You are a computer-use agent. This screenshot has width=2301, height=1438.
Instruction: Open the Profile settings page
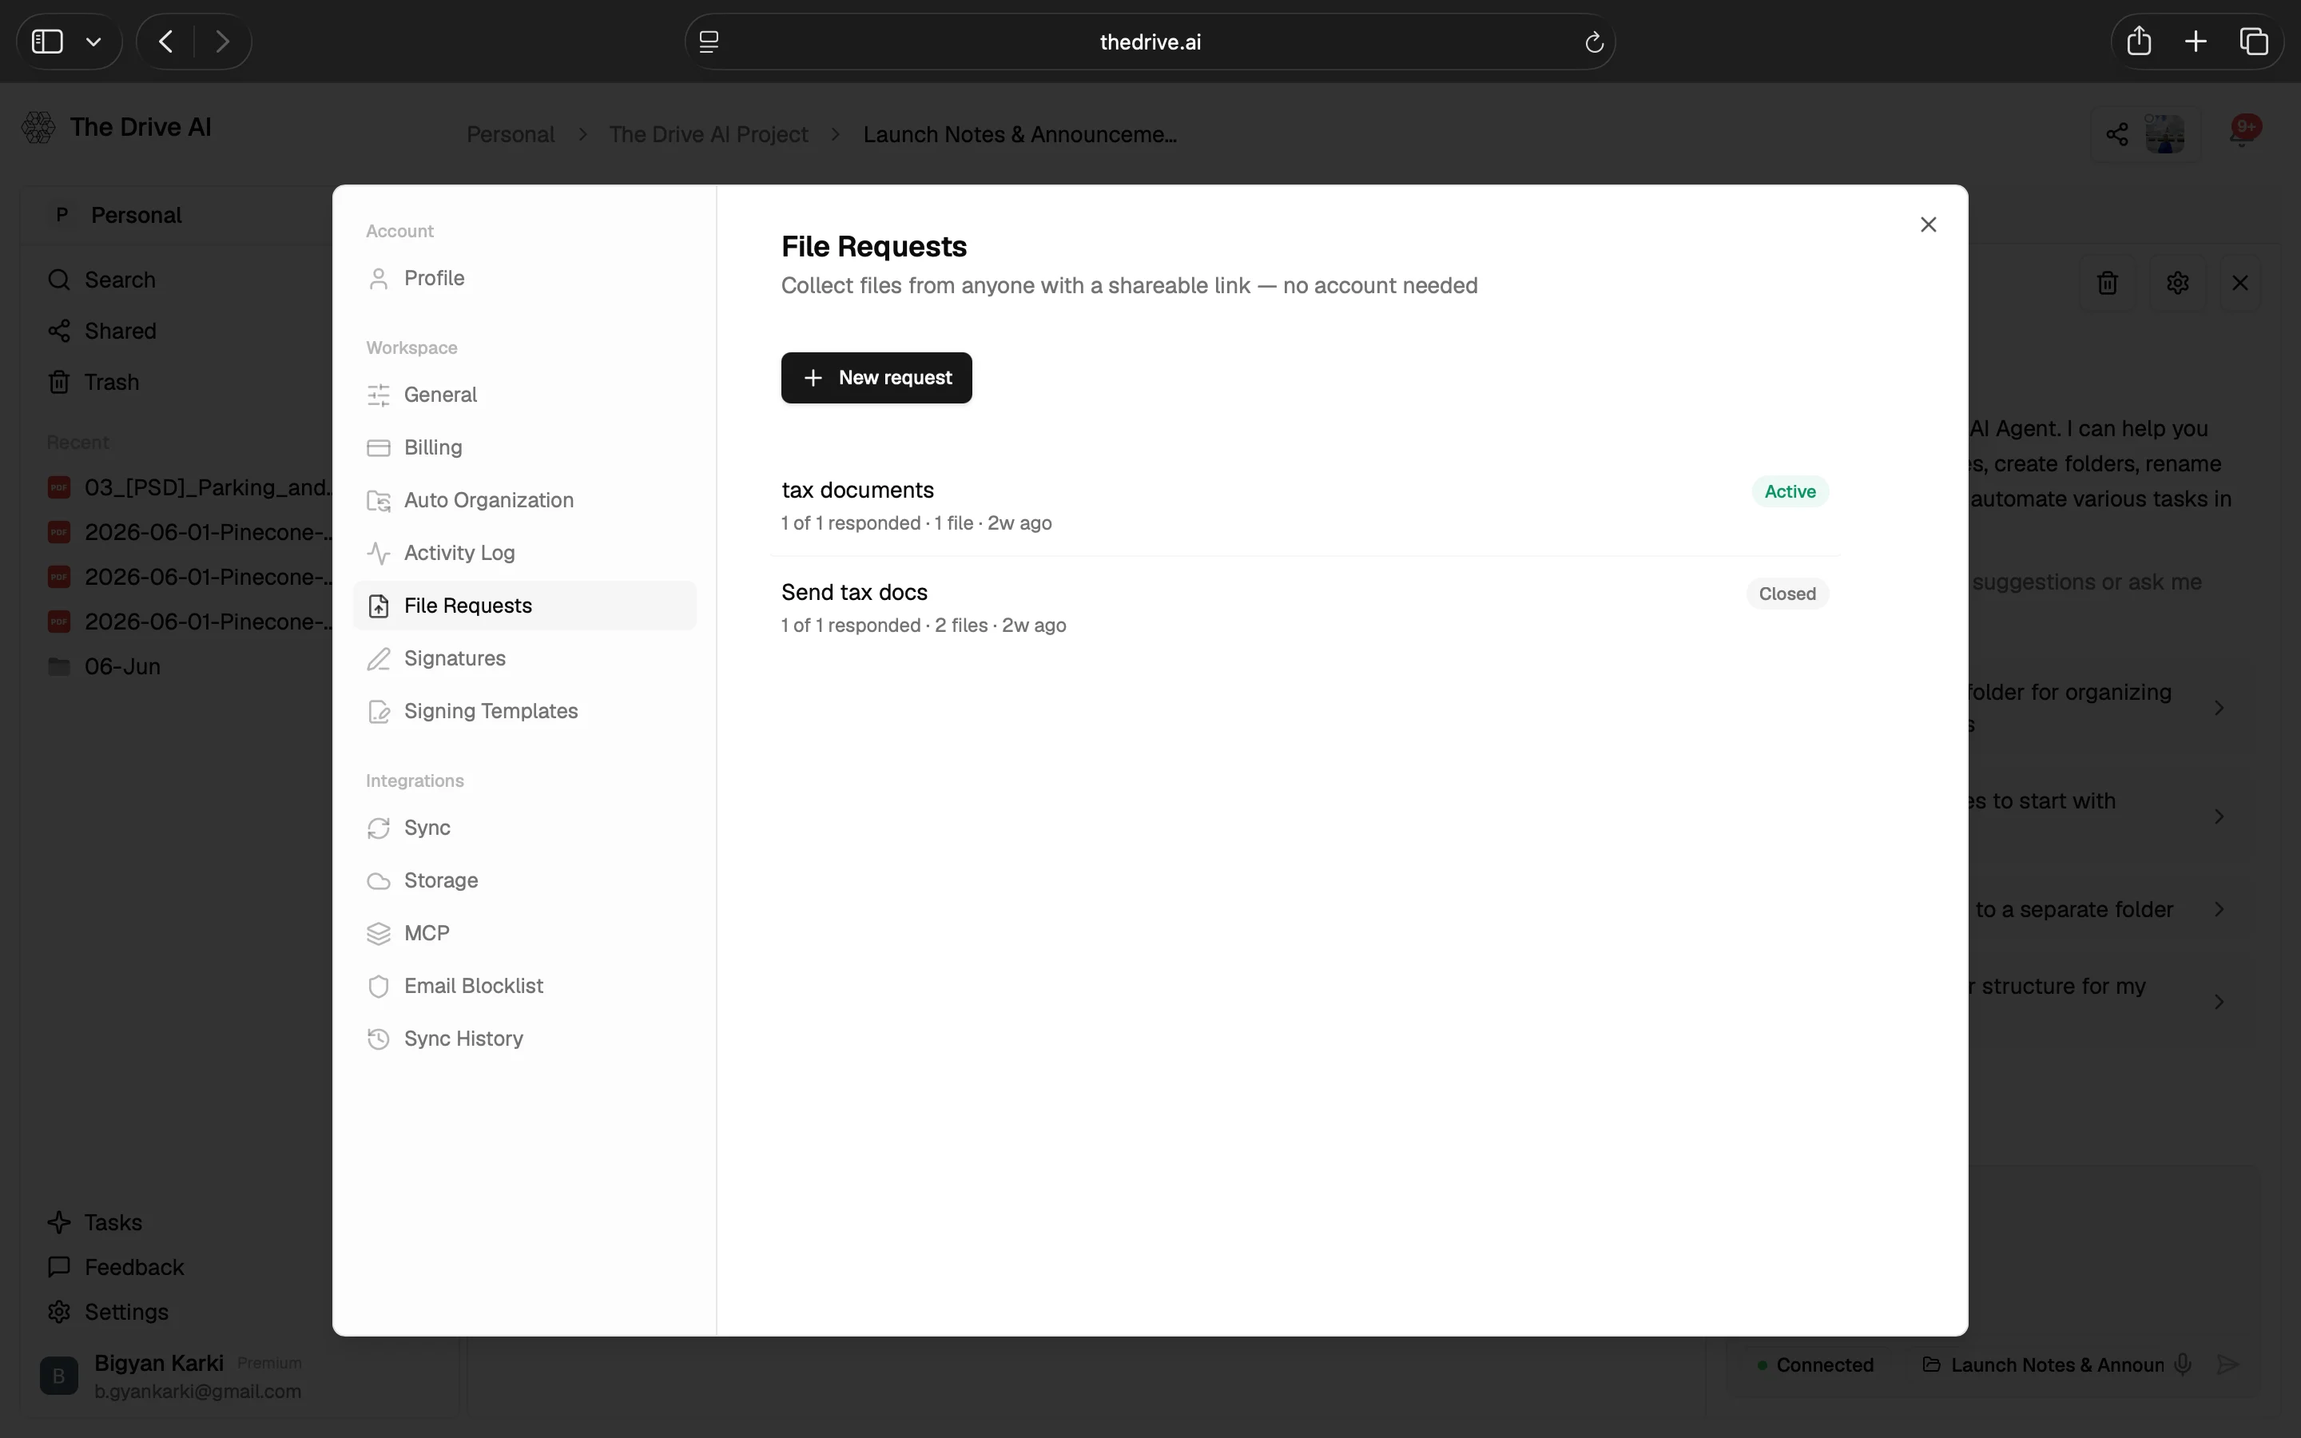524,278
